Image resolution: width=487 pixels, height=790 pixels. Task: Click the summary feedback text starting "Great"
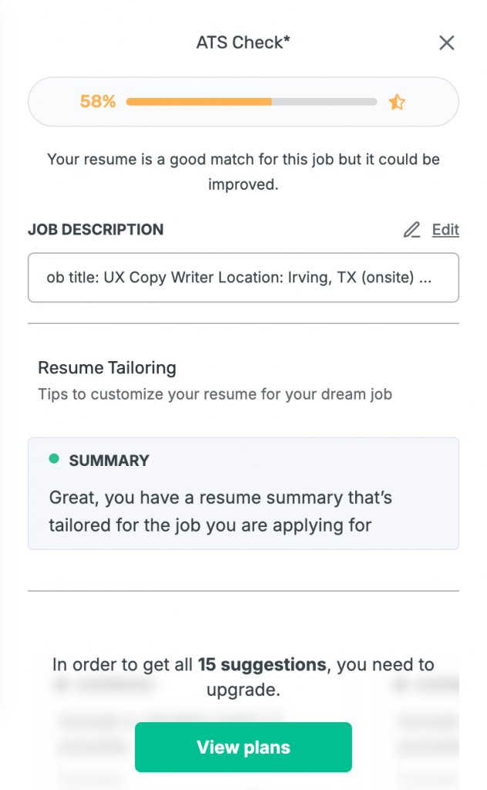tap(220, 511)
